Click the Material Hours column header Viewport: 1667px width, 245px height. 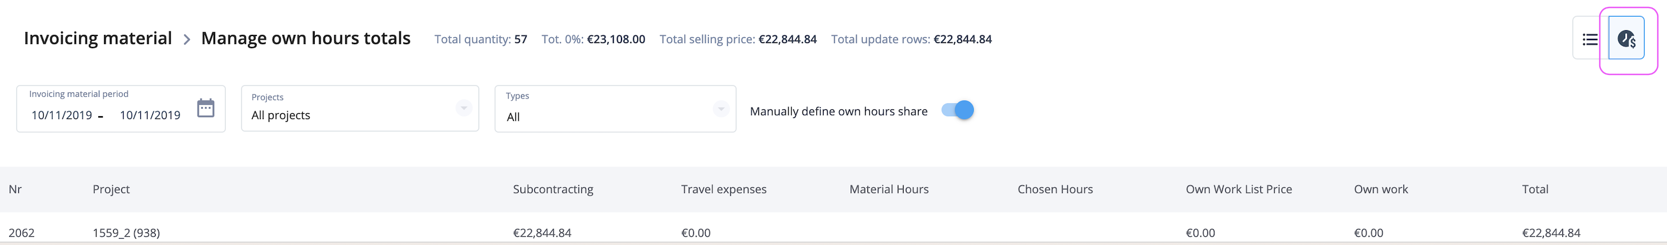(889, 189)
